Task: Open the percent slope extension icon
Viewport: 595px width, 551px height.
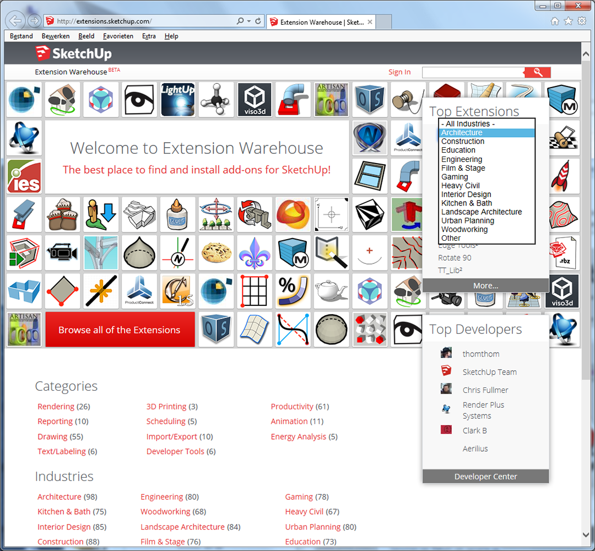Action: point(293,291)
